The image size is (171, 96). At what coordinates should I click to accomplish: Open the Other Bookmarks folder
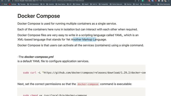164,4
